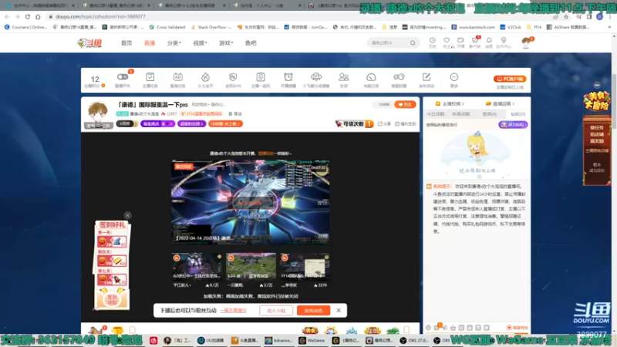
Task: Open the third recommended stream thumbnail
Action: point(305,266)
